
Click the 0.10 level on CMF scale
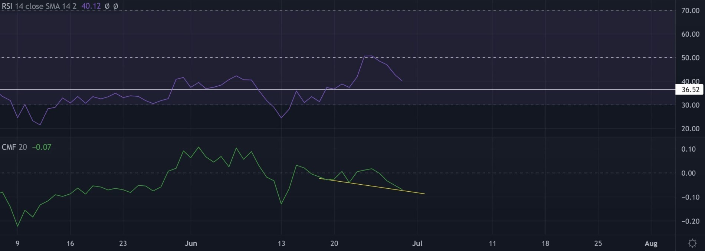pyautogui.click(x=690, y=149)
